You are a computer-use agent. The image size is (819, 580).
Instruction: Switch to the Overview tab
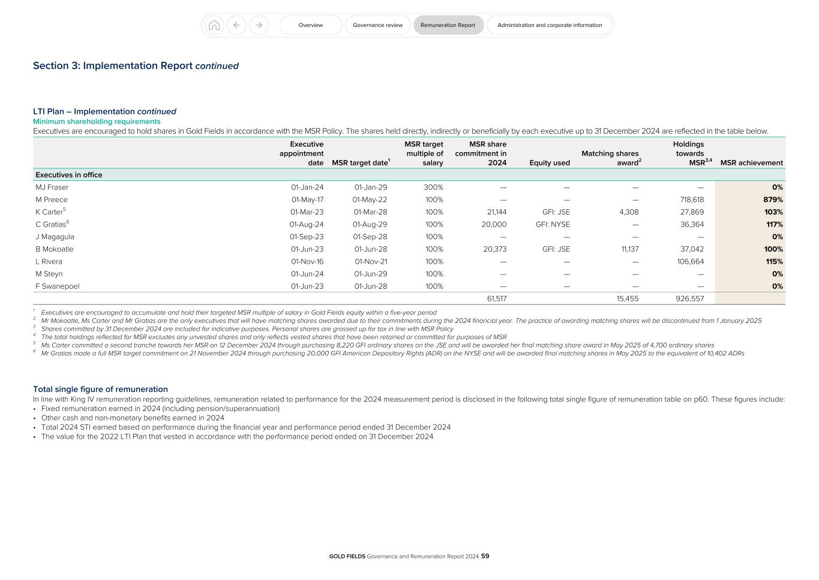pos(310,25)
